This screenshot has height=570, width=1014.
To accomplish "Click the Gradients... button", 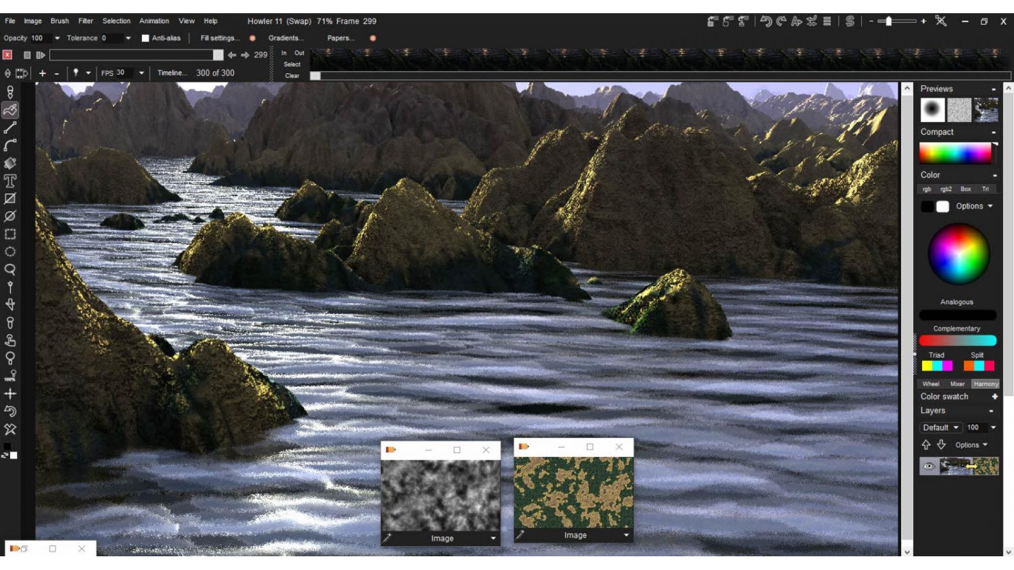I will pos(286,38).
